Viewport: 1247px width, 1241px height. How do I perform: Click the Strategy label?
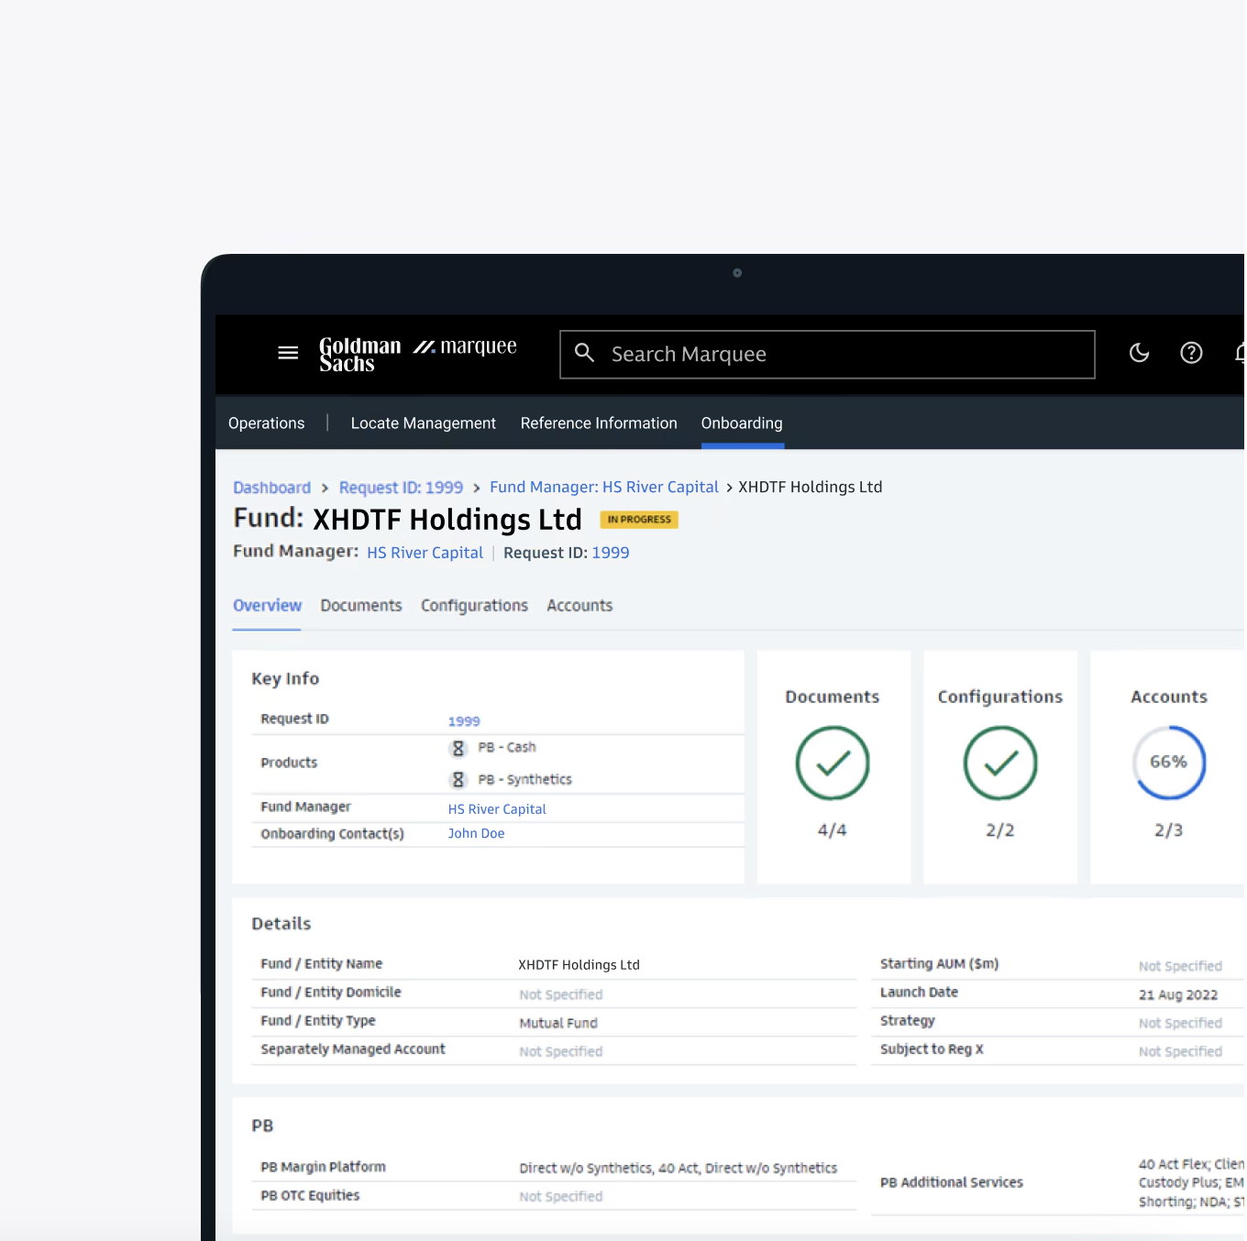[x=908, y=1021]
